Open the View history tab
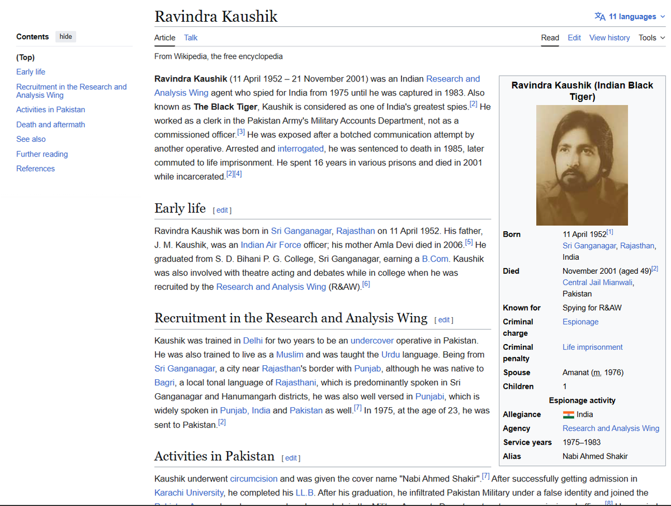The height and width of the screenshot is (506, 671). tap(609, 38)
